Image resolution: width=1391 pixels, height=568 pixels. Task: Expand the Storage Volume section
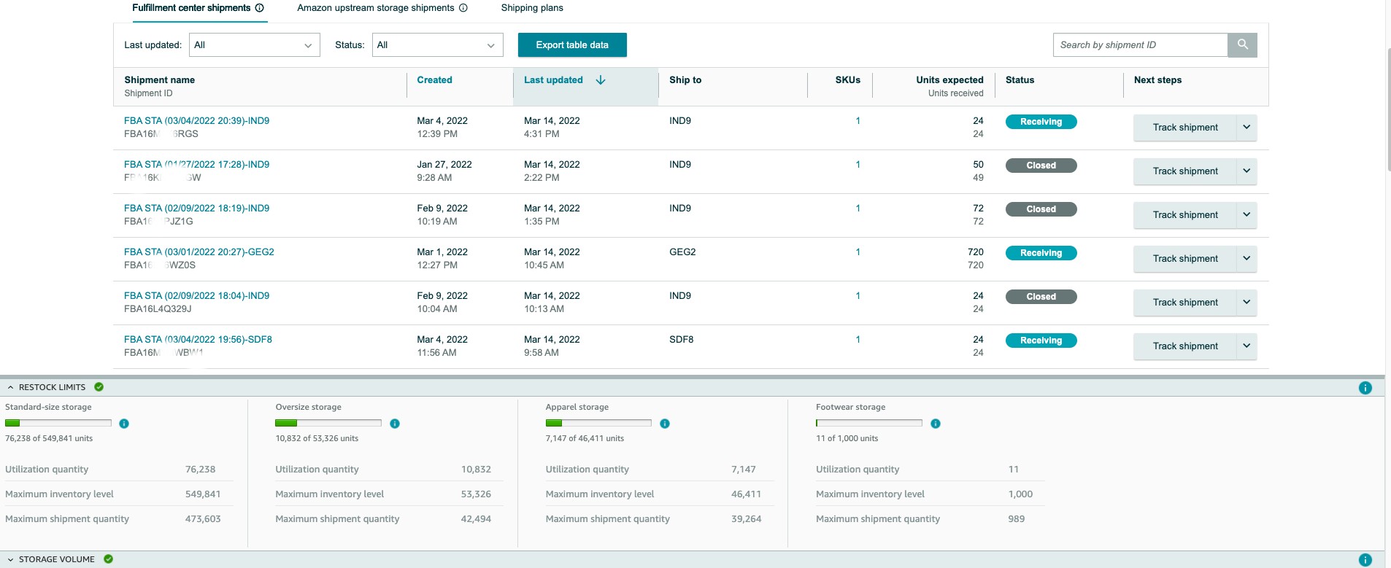[10, 559]
